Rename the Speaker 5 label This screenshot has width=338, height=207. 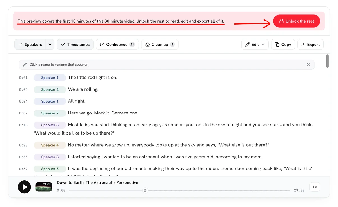pyautogui.click(x=50, y=169)
